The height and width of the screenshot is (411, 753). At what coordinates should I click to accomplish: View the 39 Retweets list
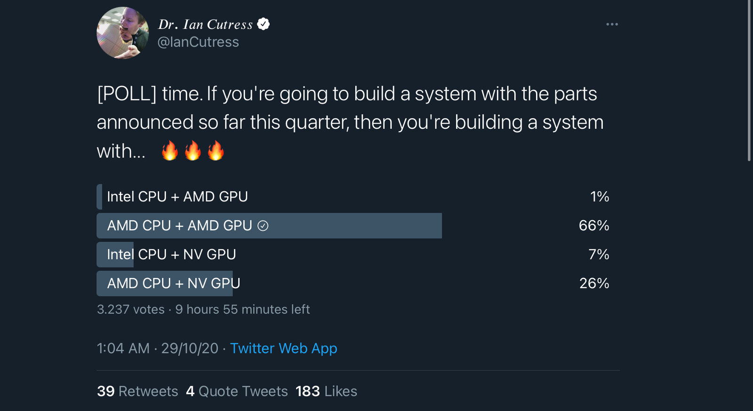pyautogui.click(x=137, y=391)
